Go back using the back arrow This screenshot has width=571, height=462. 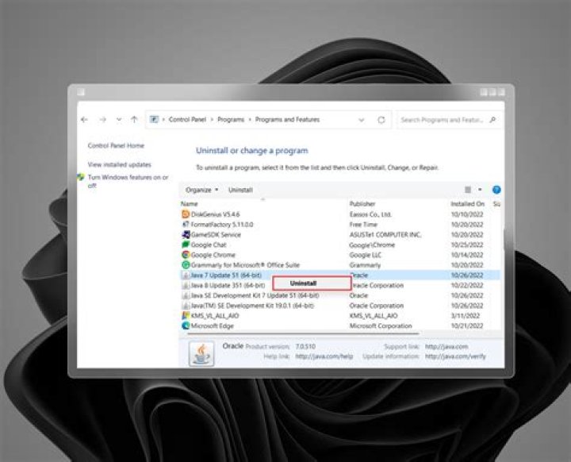pos(85,120)
